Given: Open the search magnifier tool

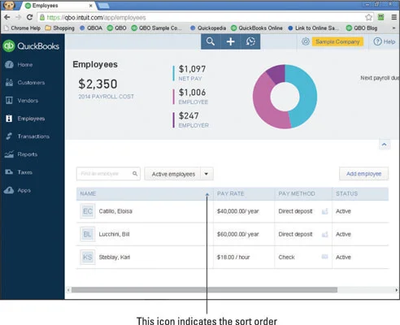Looking at the screenshot, I should pos(211,41).
